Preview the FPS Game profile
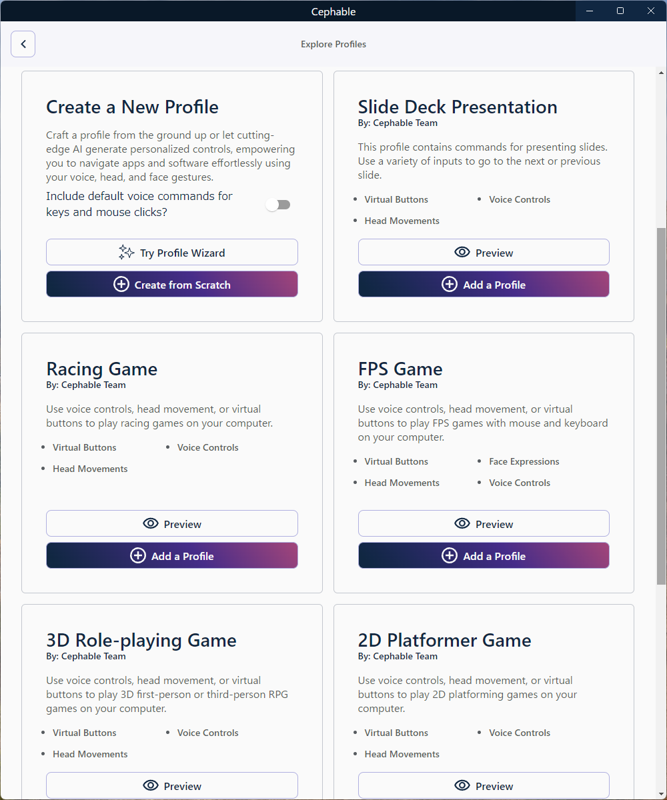This screenshot has width=667, height=800. (484, 523)
